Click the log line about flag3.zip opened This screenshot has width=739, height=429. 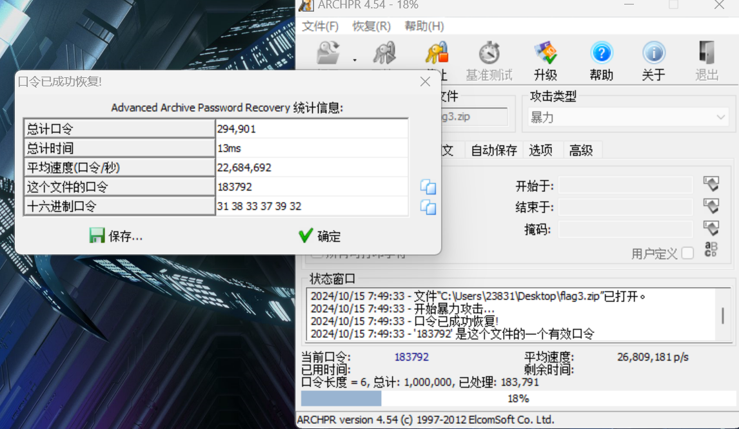click(478, 296)
